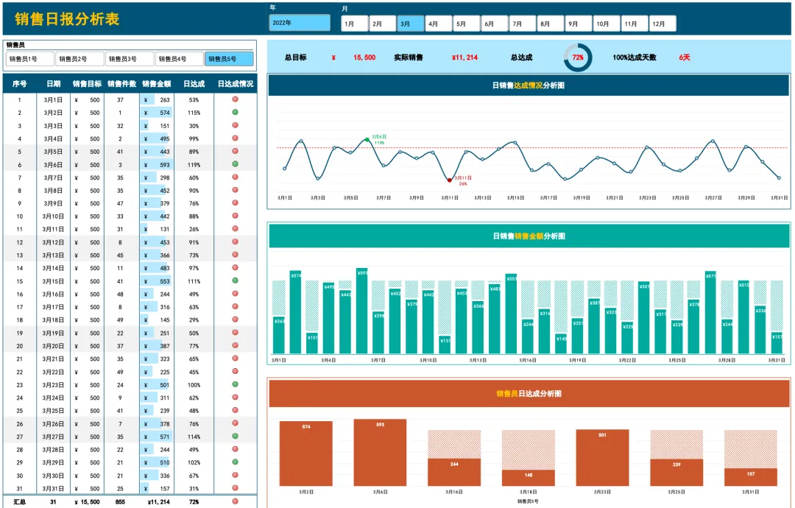The height and width of the screenshot is (508, 795).
Task: Switch to the 10月 month slicer
Action: point(607,24)
